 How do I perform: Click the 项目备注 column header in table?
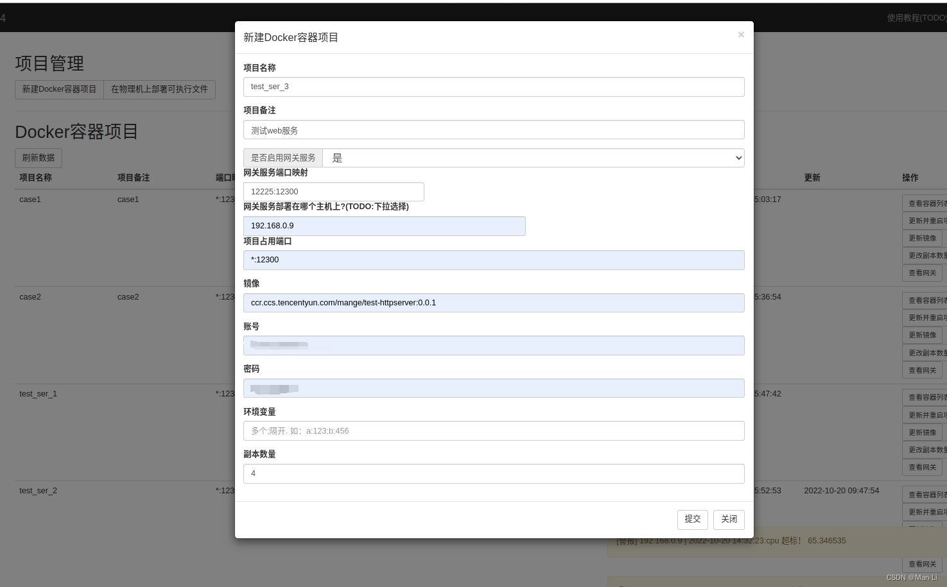coord(134,178)
